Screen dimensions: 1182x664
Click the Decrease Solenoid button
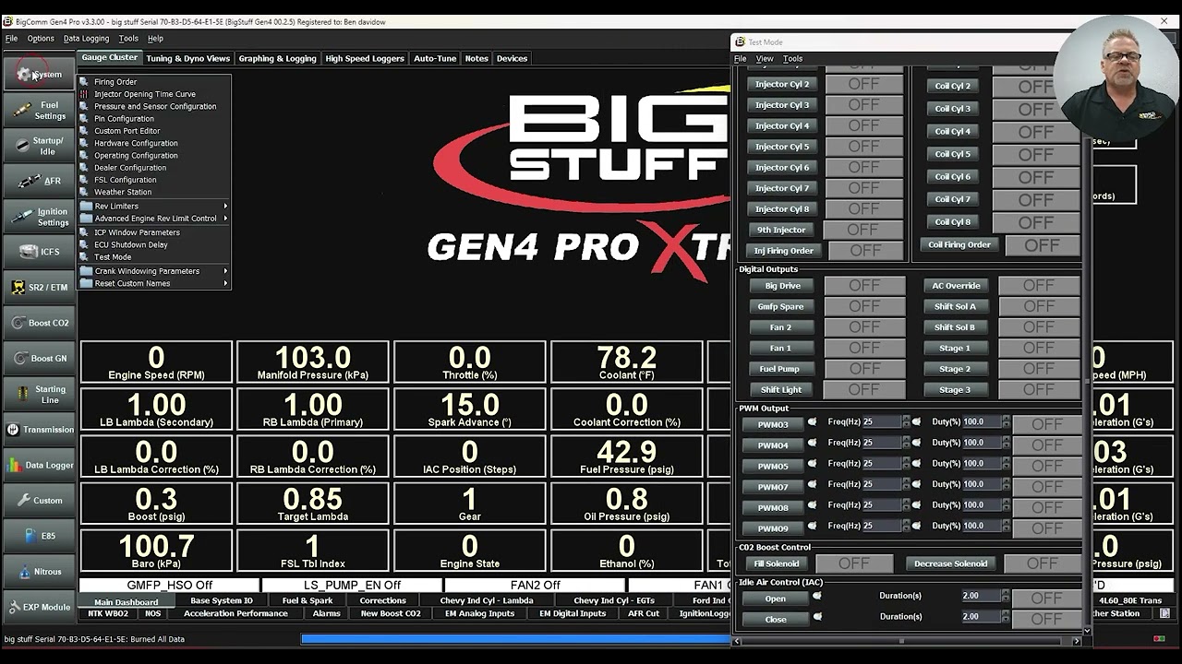pos(951,563)
